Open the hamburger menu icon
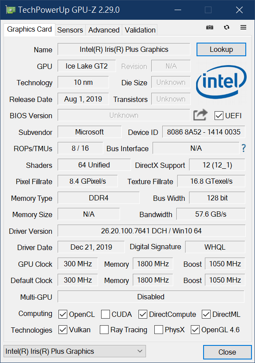The width and height of the screenshot is (255, 363). (243, 27)
